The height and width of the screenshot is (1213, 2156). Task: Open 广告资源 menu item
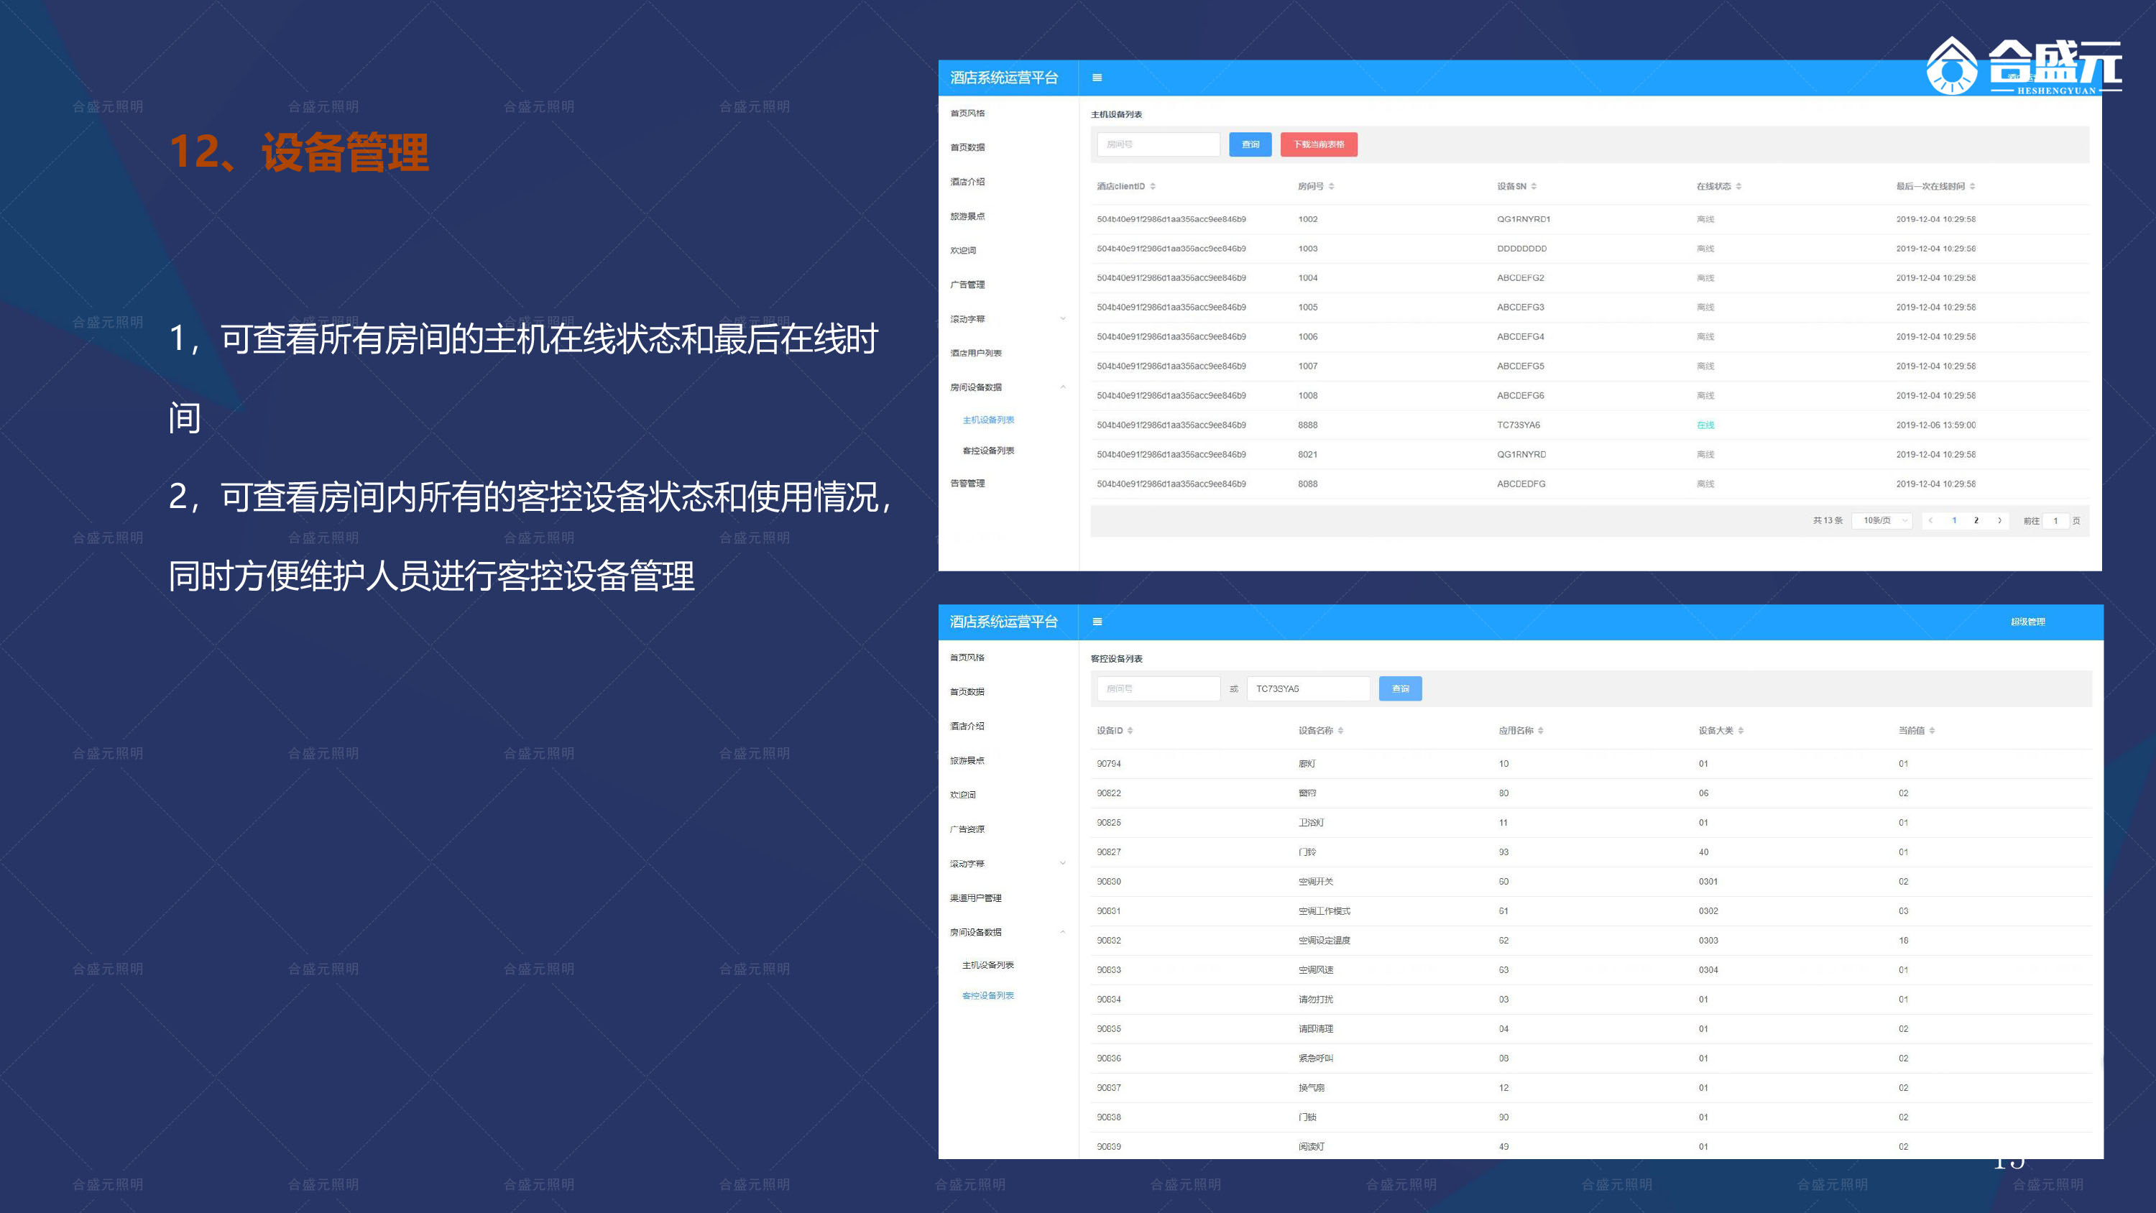967,829
